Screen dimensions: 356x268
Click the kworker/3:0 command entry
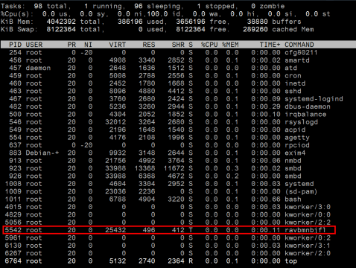click(308, 207)
